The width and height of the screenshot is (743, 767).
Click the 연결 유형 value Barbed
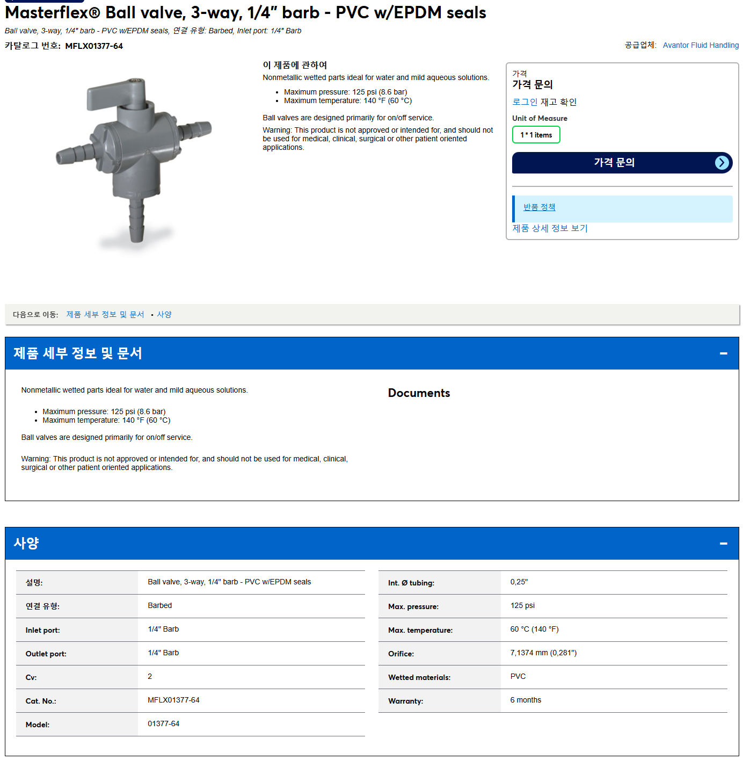click(160, 606)
